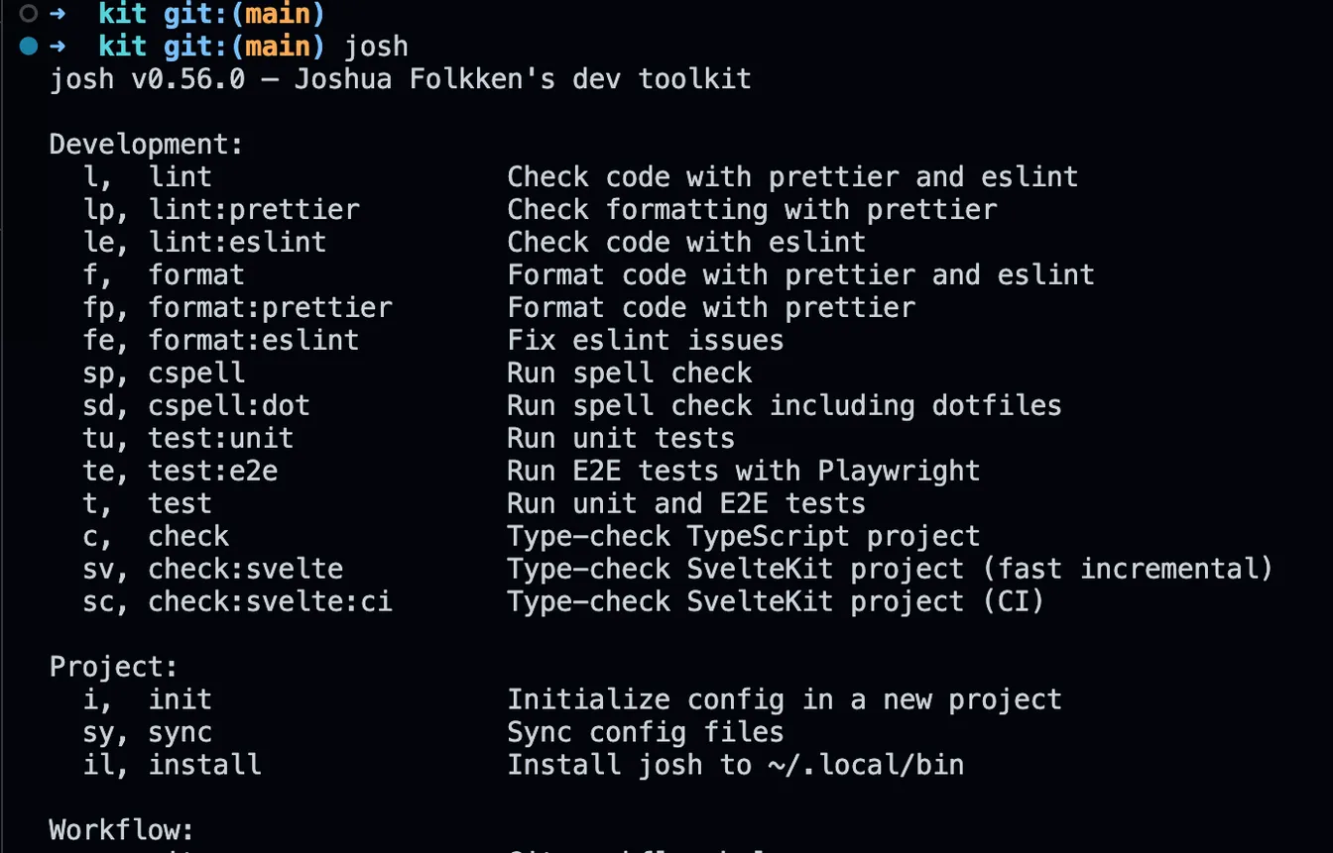Click "Install josh to ~/.local/bin" description
Viewport: 1333px width, 853px height.
[736, 766]
